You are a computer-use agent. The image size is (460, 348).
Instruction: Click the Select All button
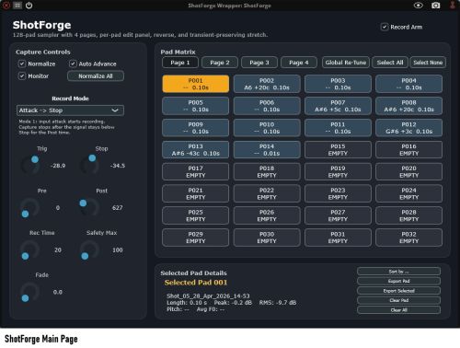[x=390, y=63]
